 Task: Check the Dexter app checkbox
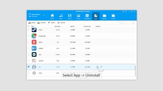(29, 42)
